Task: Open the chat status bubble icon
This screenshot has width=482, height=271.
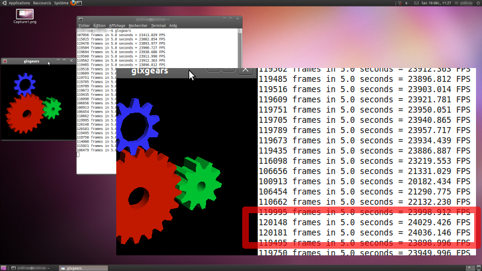Action: (457, 3)
